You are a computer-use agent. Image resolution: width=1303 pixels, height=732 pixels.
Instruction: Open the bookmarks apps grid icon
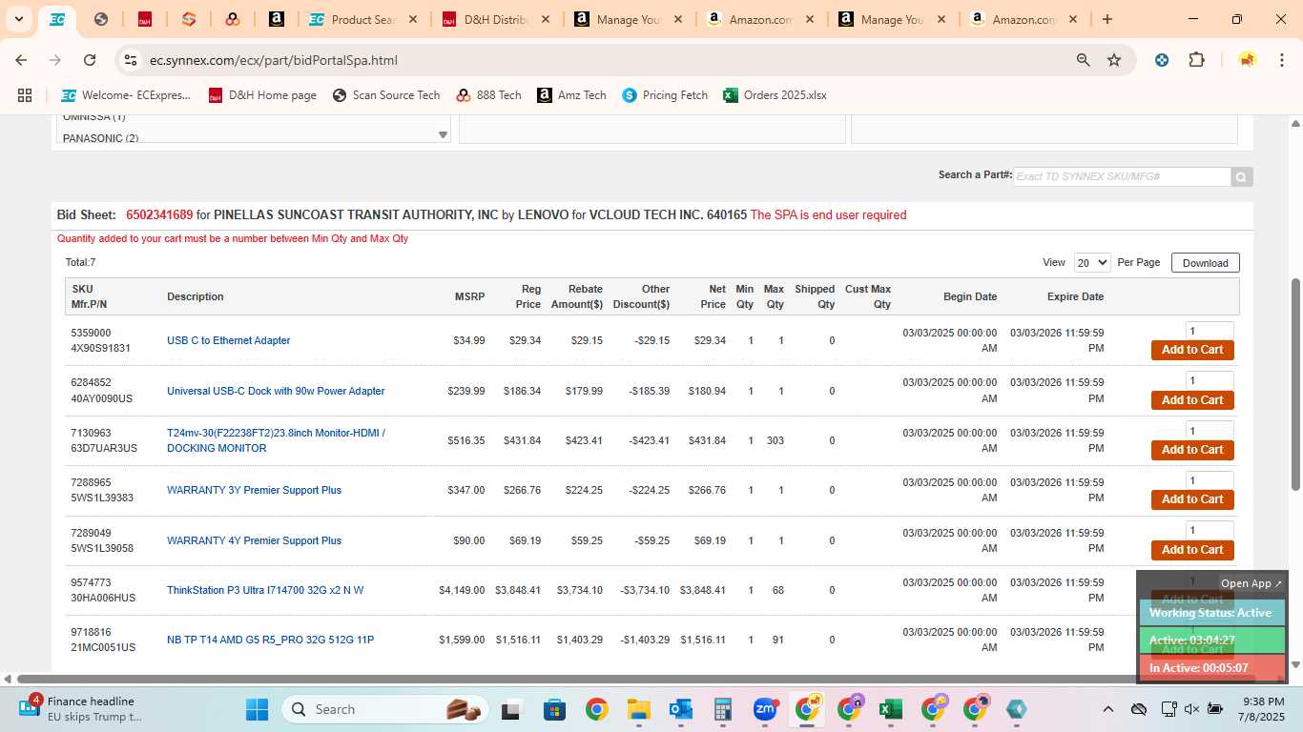25,95
